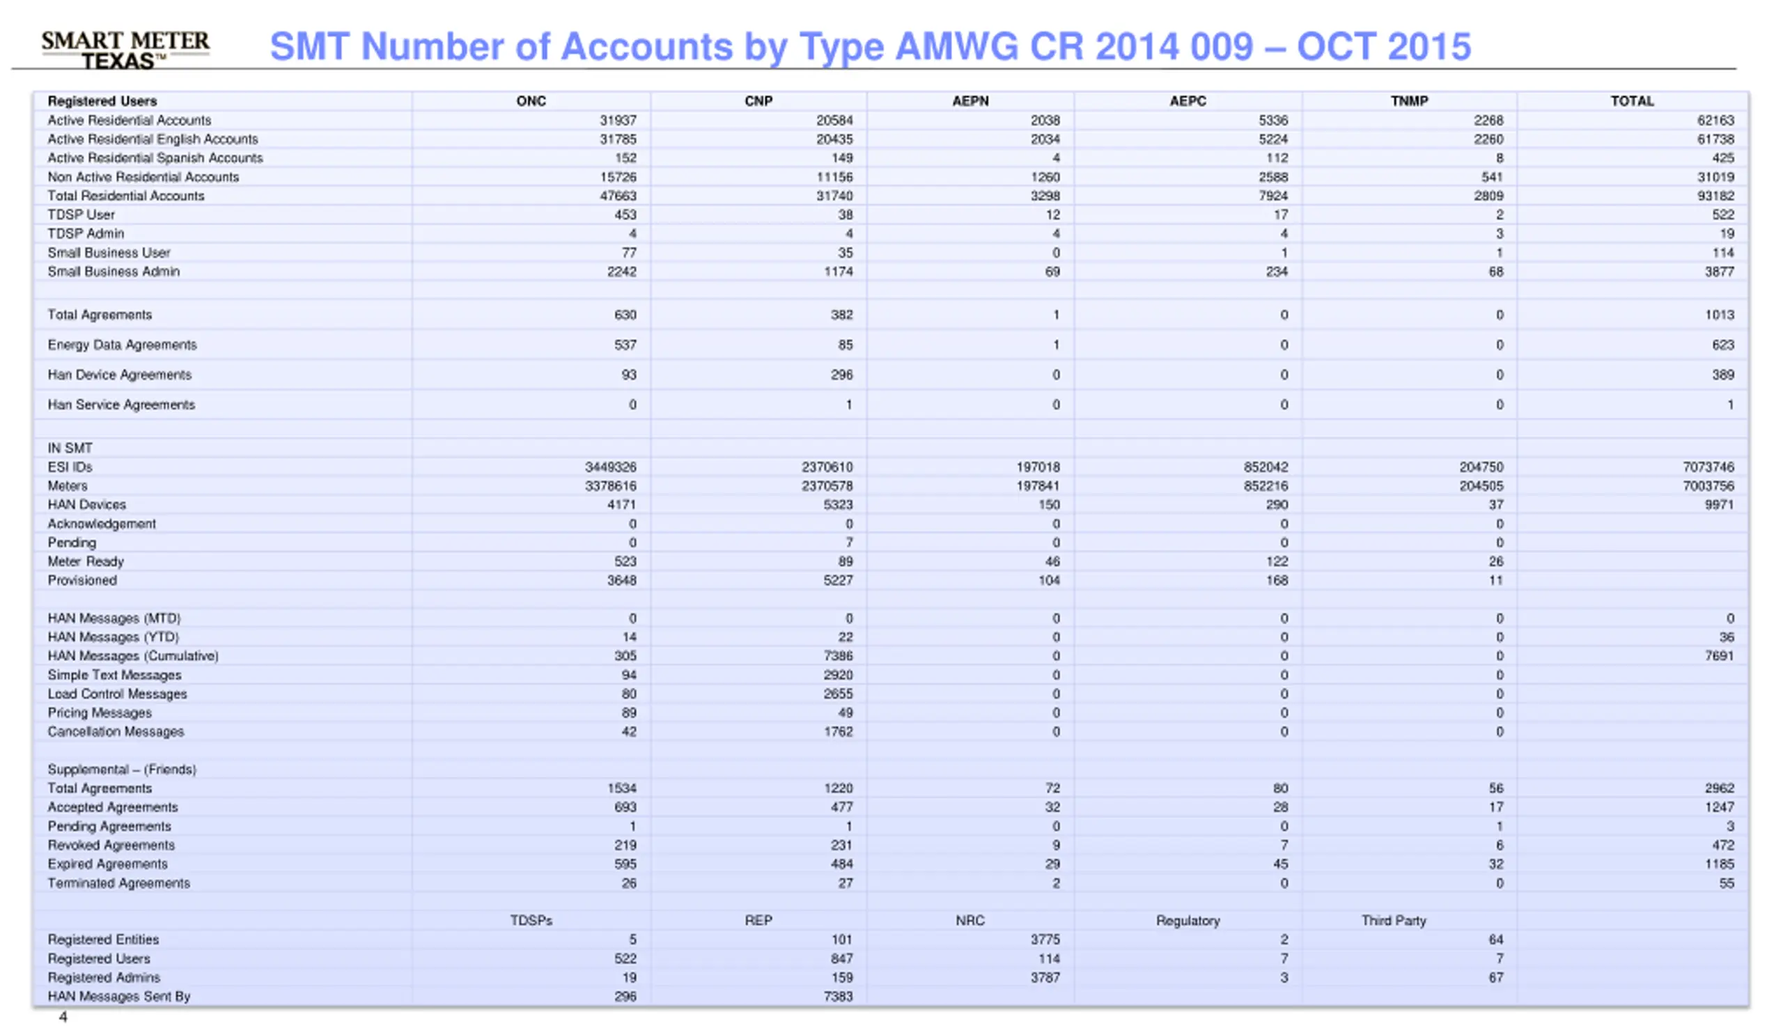Click the Small Business Admin label
This screenshot has width=1783, height=1028.
tap(114, 272)
